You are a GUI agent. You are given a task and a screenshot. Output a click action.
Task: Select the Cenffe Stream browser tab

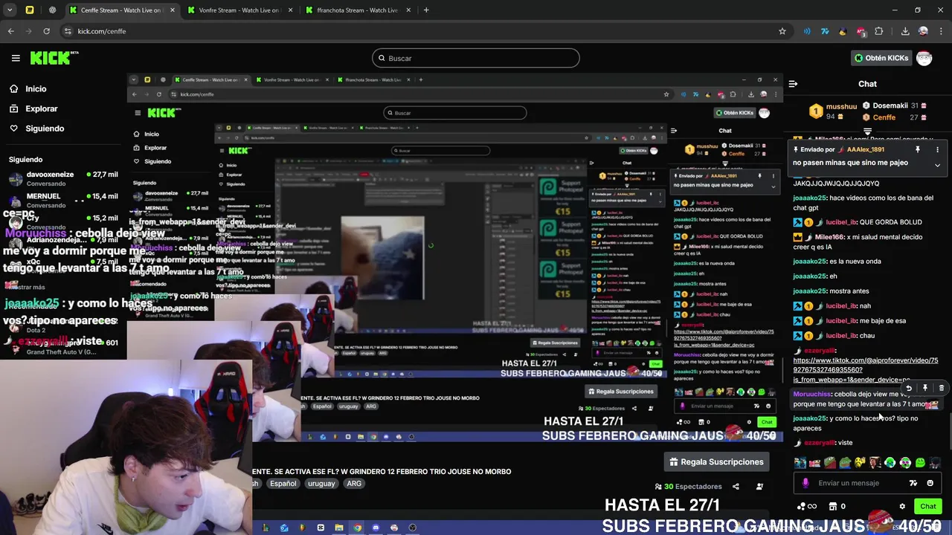tap(123, 10)
